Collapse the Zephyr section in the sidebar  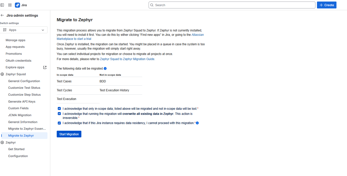coord(11,142)
